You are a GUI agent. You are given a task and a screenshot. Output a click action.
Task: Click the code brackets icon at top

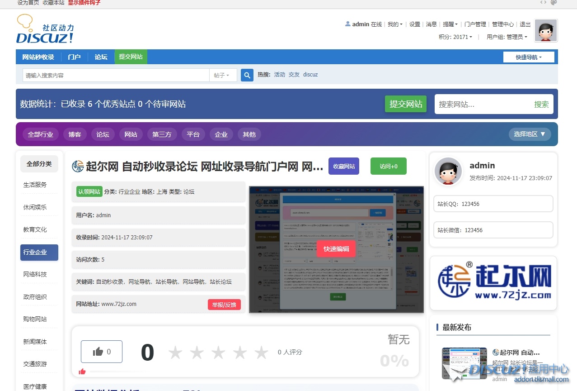click(x=543, y=3)
